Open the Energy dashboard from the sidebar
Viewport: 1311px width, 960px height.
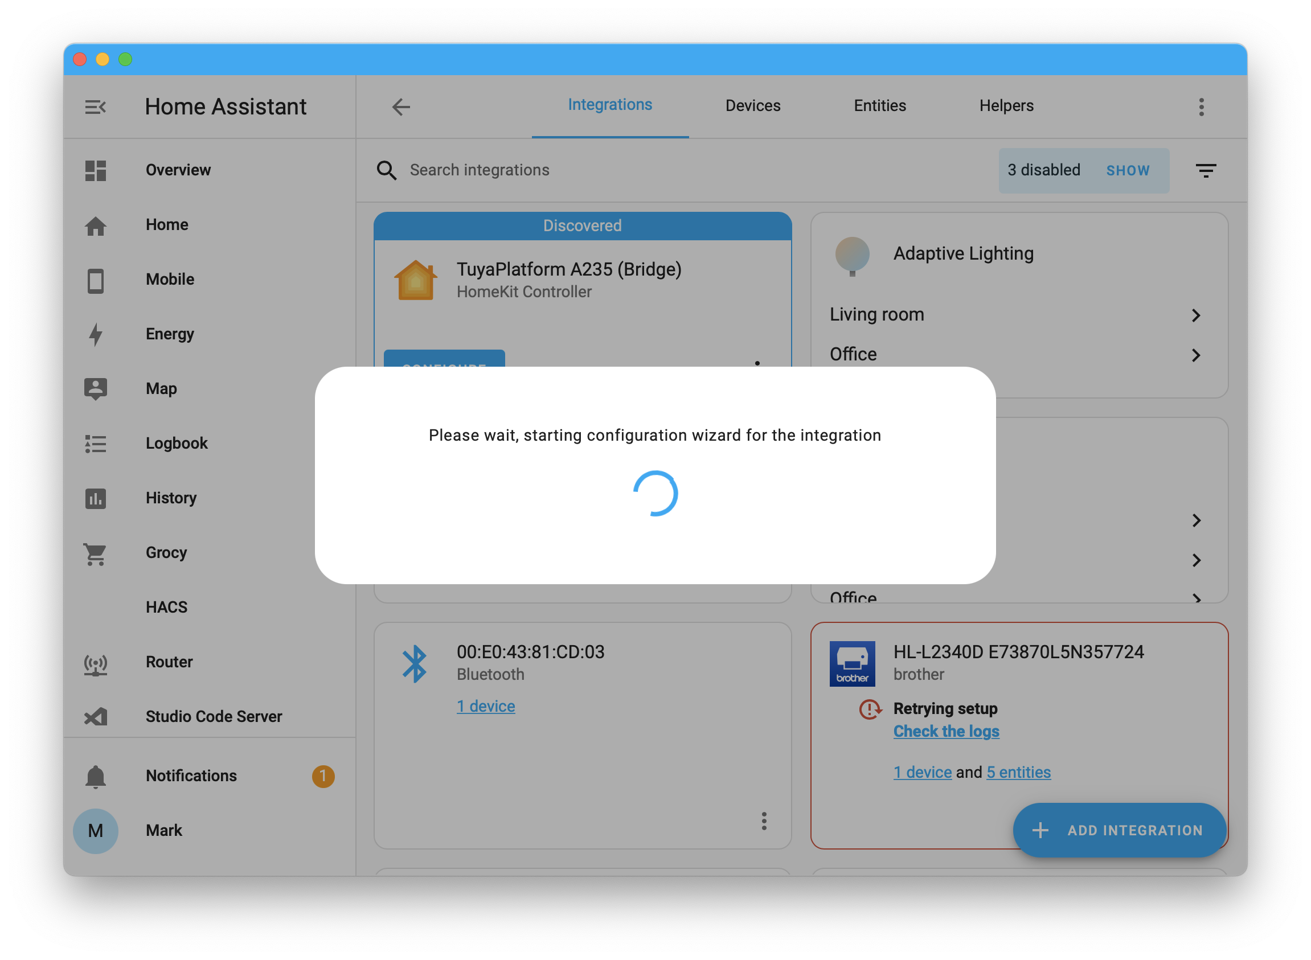click(170, 334)
